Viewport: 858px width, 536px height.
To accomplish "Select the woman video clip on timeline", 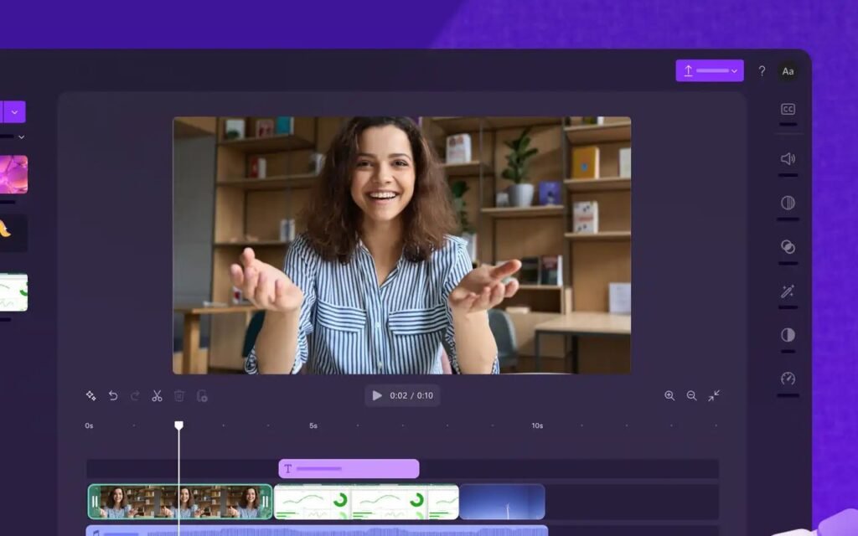I will click(180, 502).
